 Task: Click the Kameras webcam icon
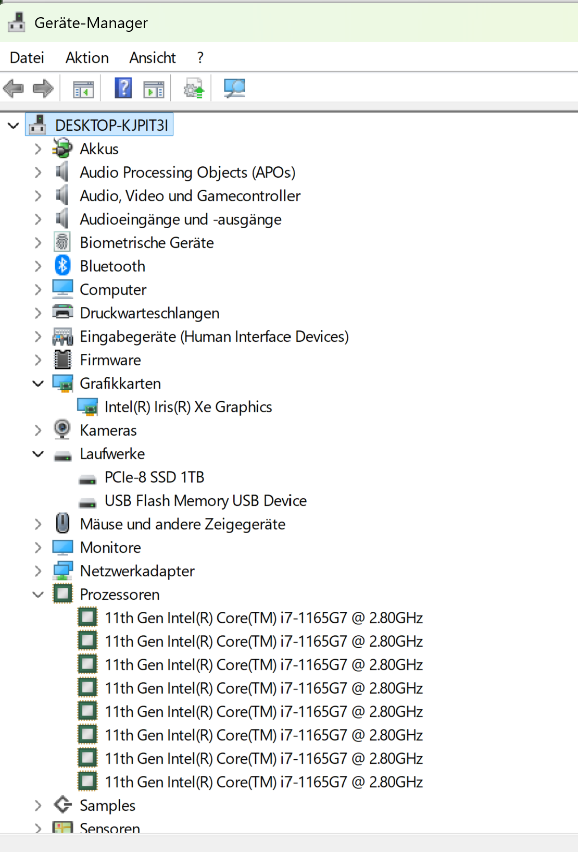click(x=62, y=430)
